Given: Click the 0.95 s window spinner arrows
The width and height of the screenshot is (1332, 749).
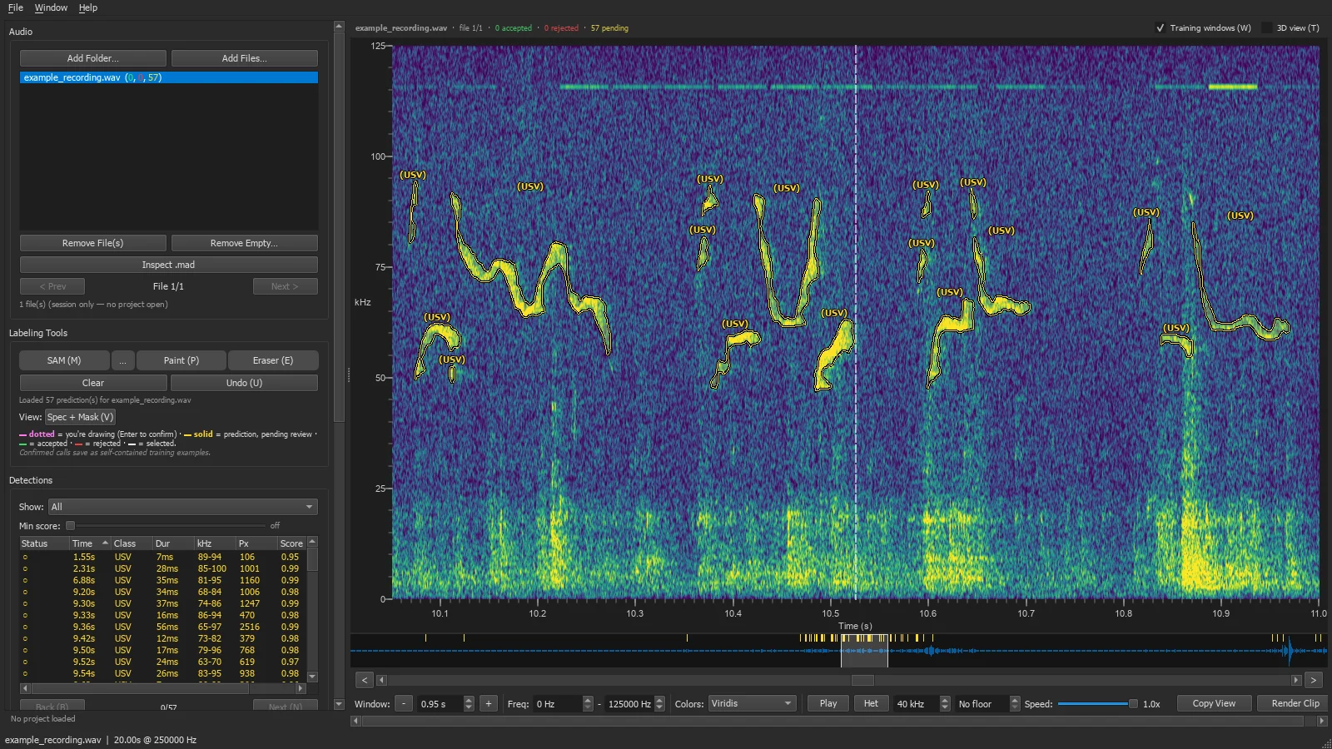Looking at the screenshot, I should 469,704.
